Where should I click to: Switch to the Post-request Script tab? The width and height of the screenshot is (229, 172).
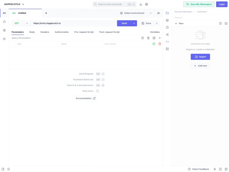pos(109,32)
